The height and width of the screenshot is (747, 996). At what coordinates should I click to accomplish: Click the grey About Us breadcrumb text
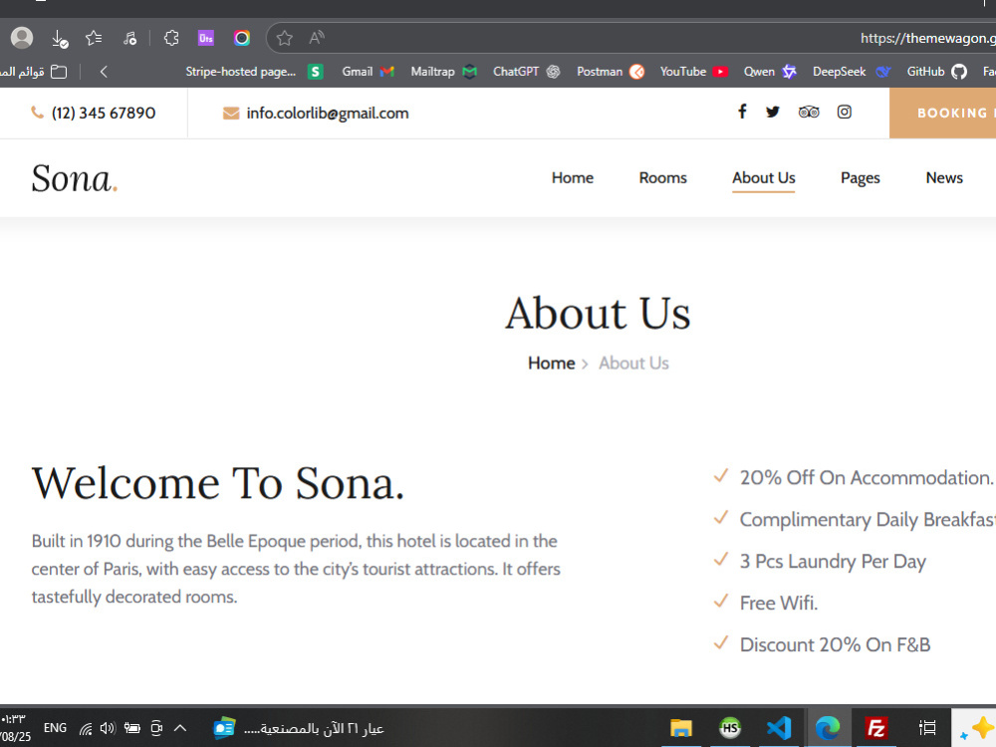tap(633, 364)
